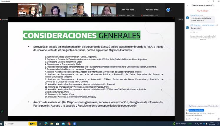Click the Índice merval taskbar widget

(x=182, y=124)
